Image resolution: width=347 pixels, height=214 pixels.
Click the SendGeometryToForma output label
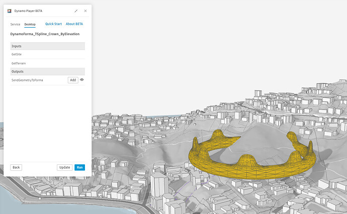[27, 80]
